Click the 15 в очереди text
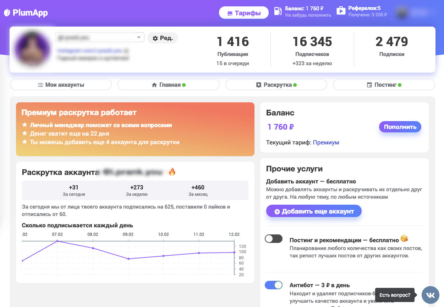The height and width of the screenshot is (307, 444). point(233,63)
